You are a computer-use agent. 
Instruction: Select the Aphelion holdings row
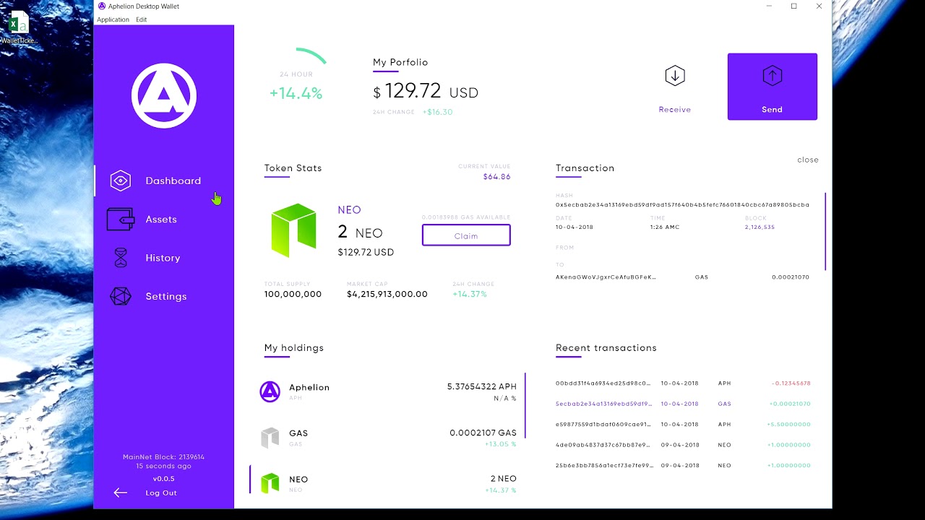click(x=388, y=392)
